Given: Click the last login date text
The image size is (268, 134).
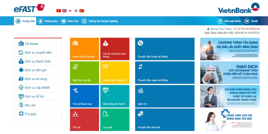Looking at the screenshot, I should (232, 33).
